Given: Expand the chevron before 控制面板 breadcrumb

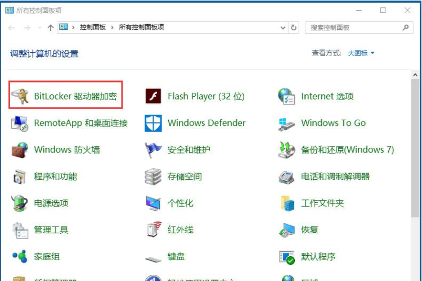Looking at the screenshot, I should click(73, 28).
